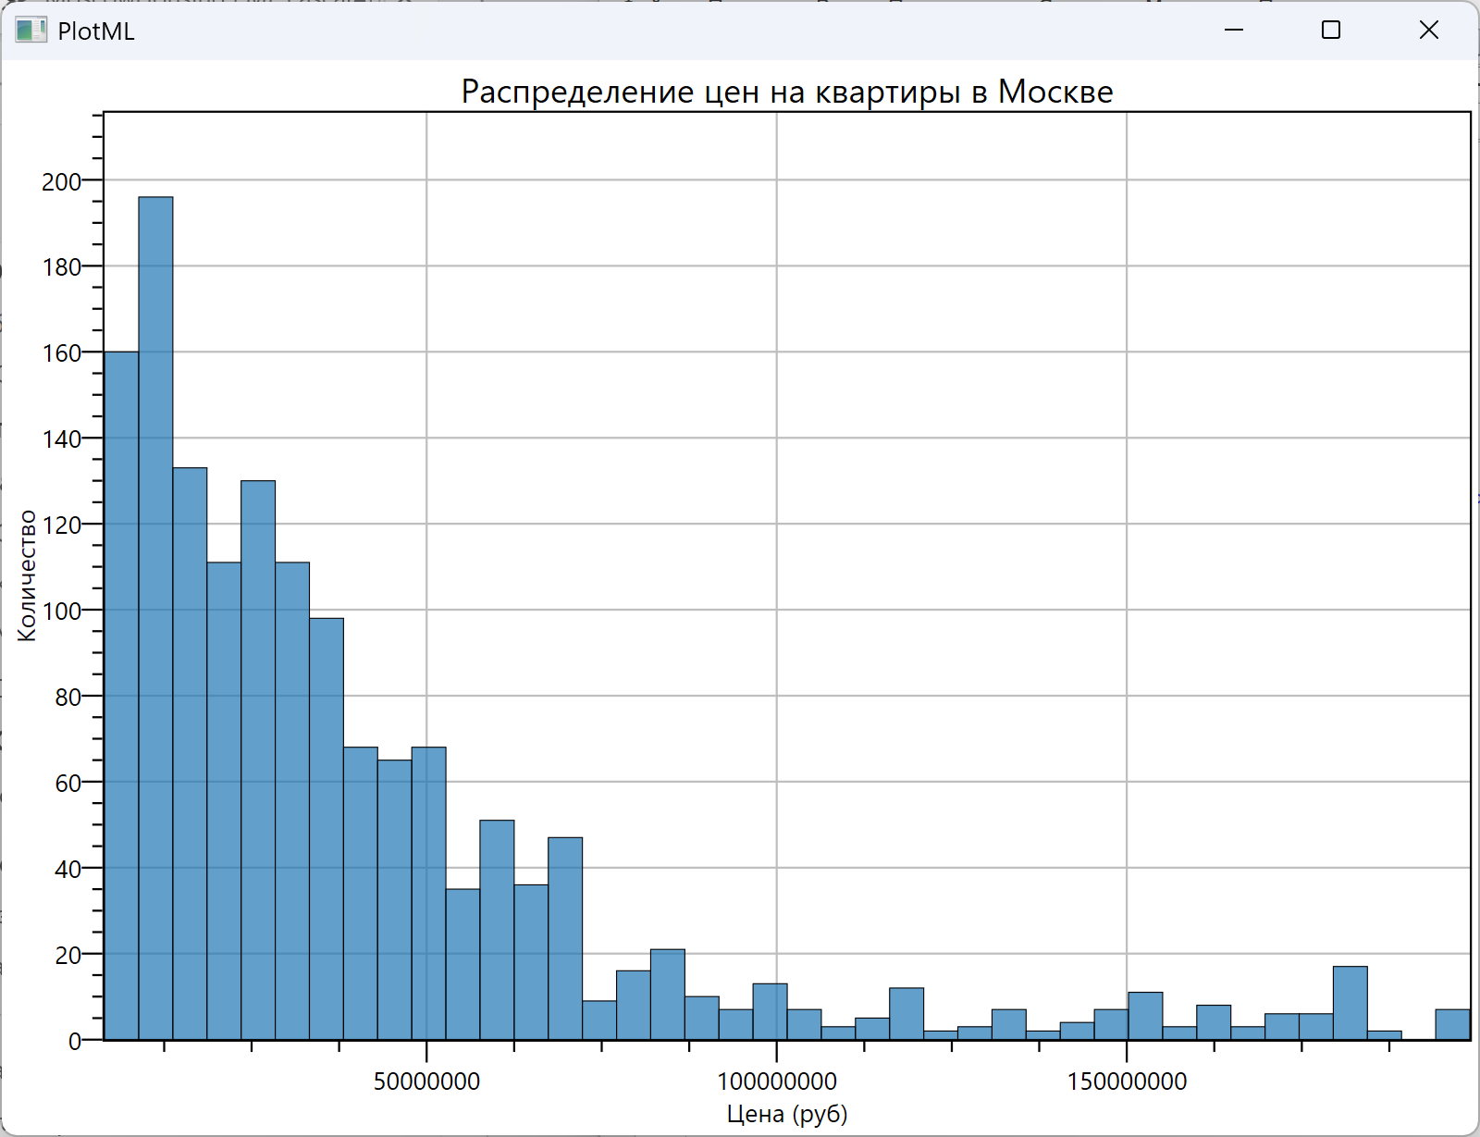
Task: Click the 140 y-axis tick label
Action: pos(61,439)
